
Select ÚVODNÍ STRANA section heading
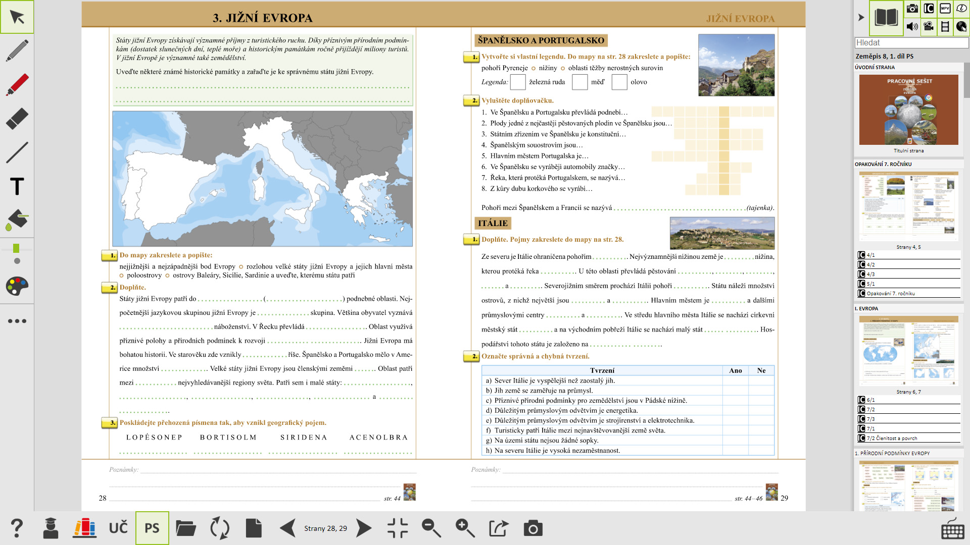[875, 67]
